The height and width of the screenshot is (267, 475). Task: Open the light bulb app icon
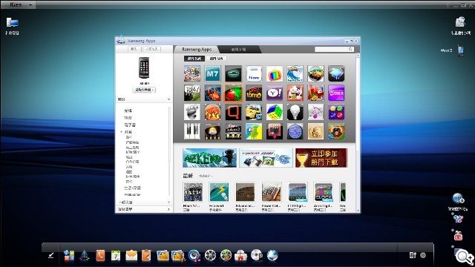coord(295,112)
